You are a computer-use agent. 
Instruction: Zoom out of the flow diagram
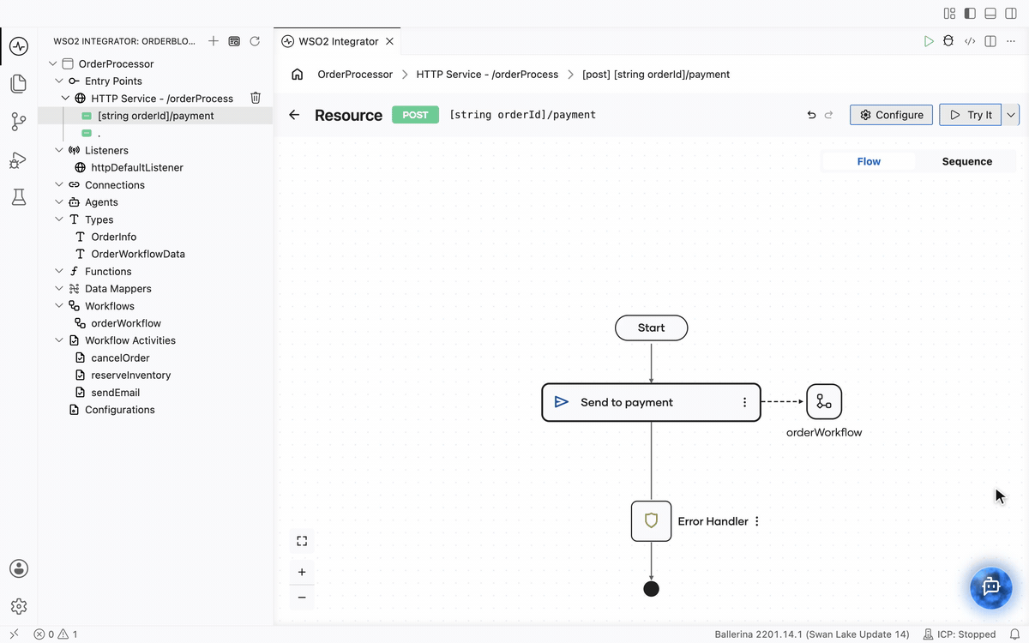point(302,598)
